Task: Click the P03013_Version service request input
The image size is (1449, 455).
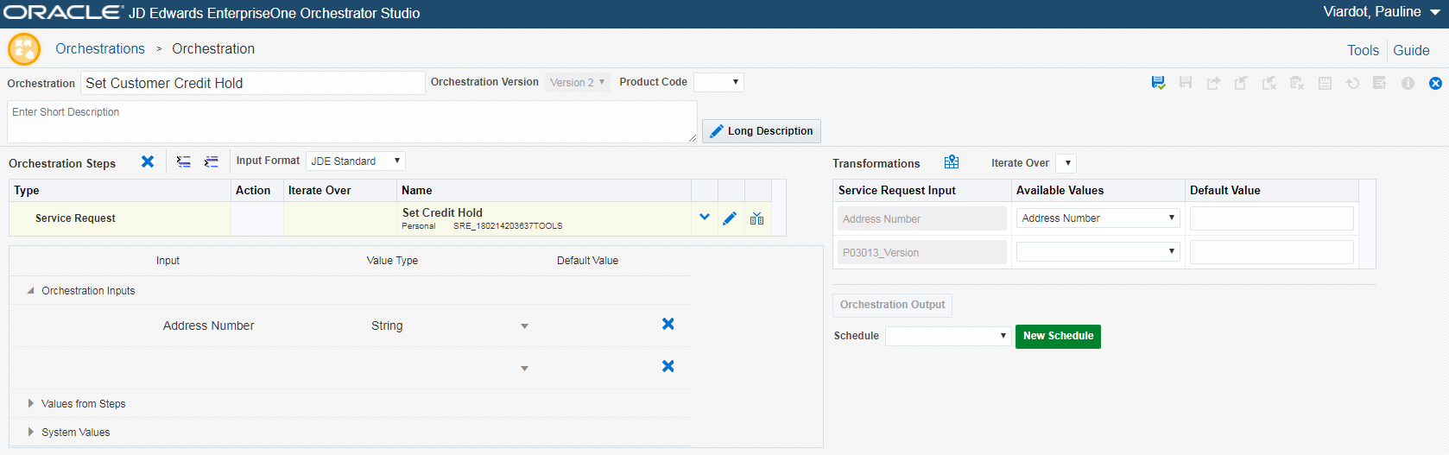Action: click(x=921, y=252)
